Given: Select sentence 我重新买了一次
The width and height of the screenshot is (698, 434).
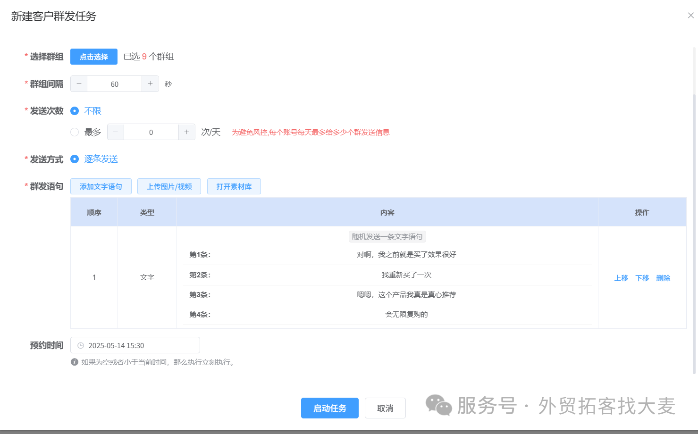Looking at the screenshot, I should coord(406,275).
